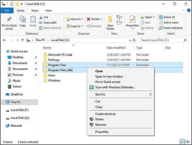Click the Help question mark icon

pyautogui.click(x=188, y=10)
